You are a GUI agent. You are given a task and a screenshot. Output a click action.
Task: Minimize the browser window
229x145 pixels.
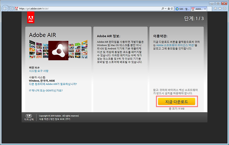coord(212,3)
